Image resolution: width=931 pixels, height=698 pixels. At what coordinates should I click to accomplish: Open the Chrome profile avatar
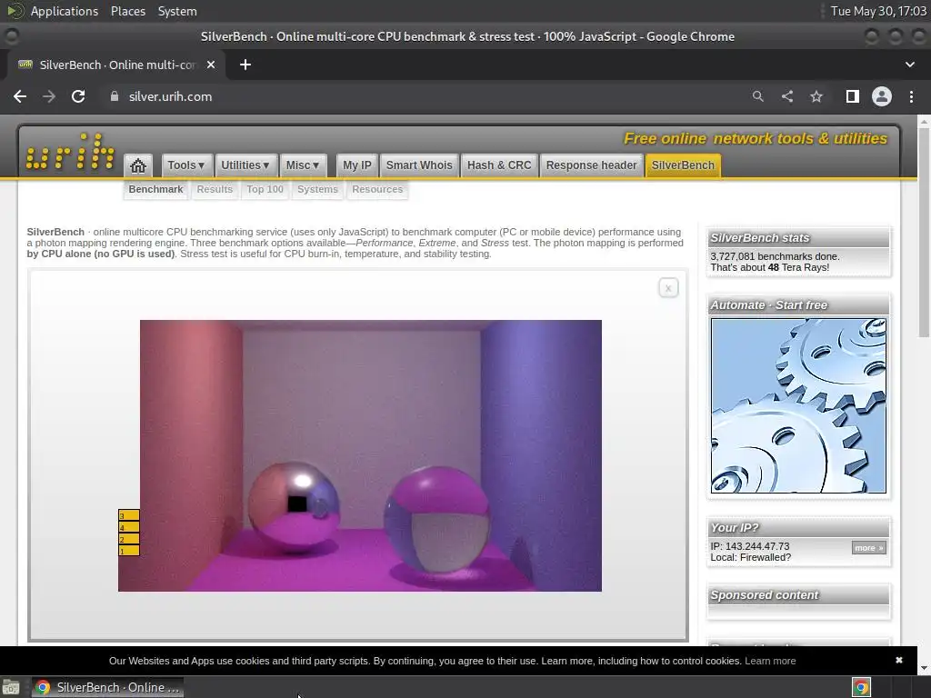pyautogui.click(x=882, y=96)
